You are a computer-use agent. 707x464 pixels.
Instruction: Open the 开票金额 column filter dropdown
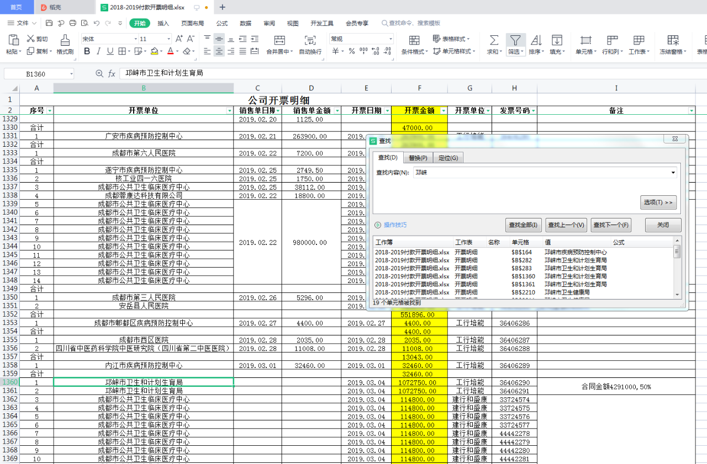444,111
